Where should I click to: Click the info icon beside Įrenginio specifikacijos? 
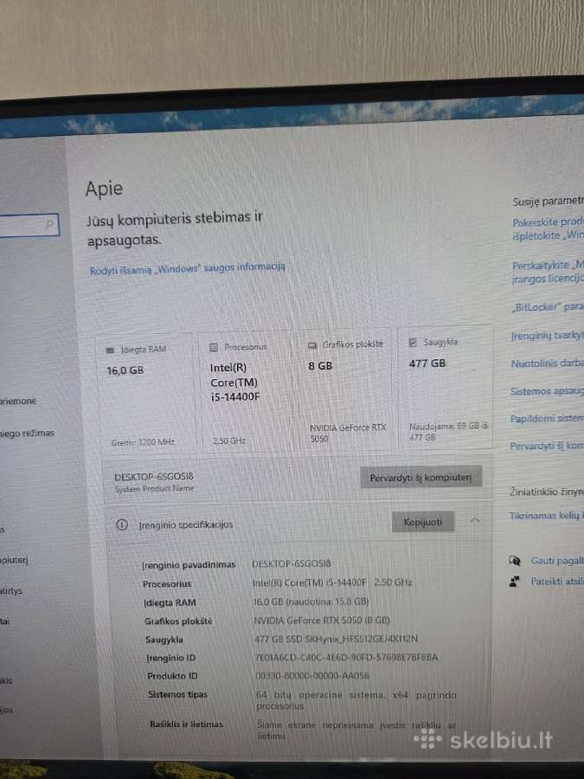click(122, 525)
